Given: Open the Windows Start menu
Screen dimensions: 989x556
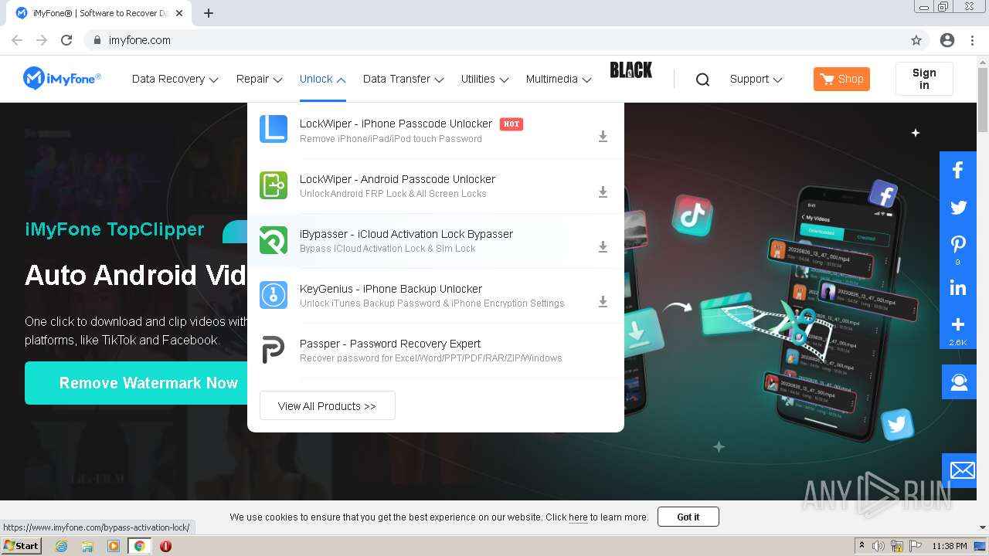Looking at the screenshot, I should pyautogui.click(x=22, y=546).
